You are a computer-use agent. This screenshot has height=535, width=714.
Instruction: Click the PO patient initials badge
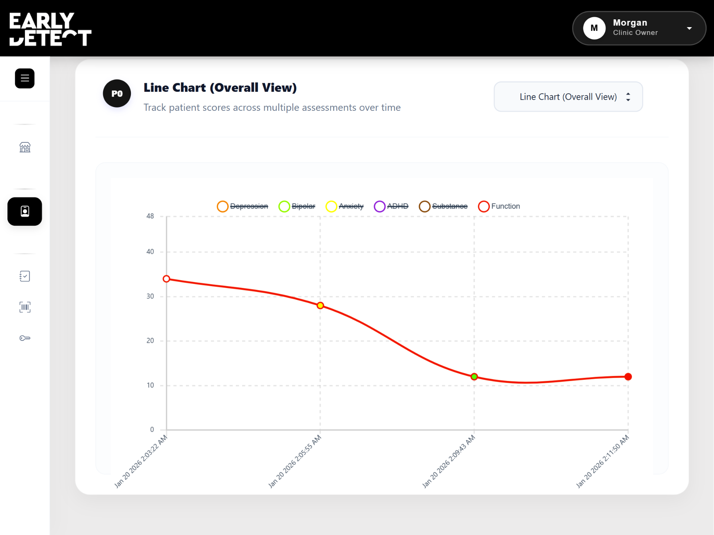117,93
